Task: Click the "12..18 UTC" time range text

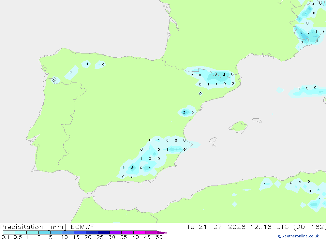Action: pos(270,227)
